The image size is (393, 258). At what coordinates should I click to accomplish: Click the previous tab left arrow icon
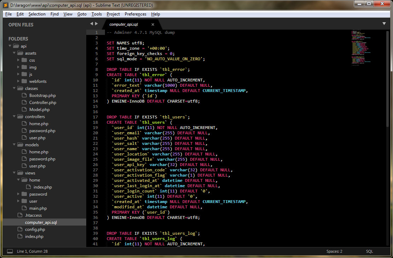click(x=92, y=24)
